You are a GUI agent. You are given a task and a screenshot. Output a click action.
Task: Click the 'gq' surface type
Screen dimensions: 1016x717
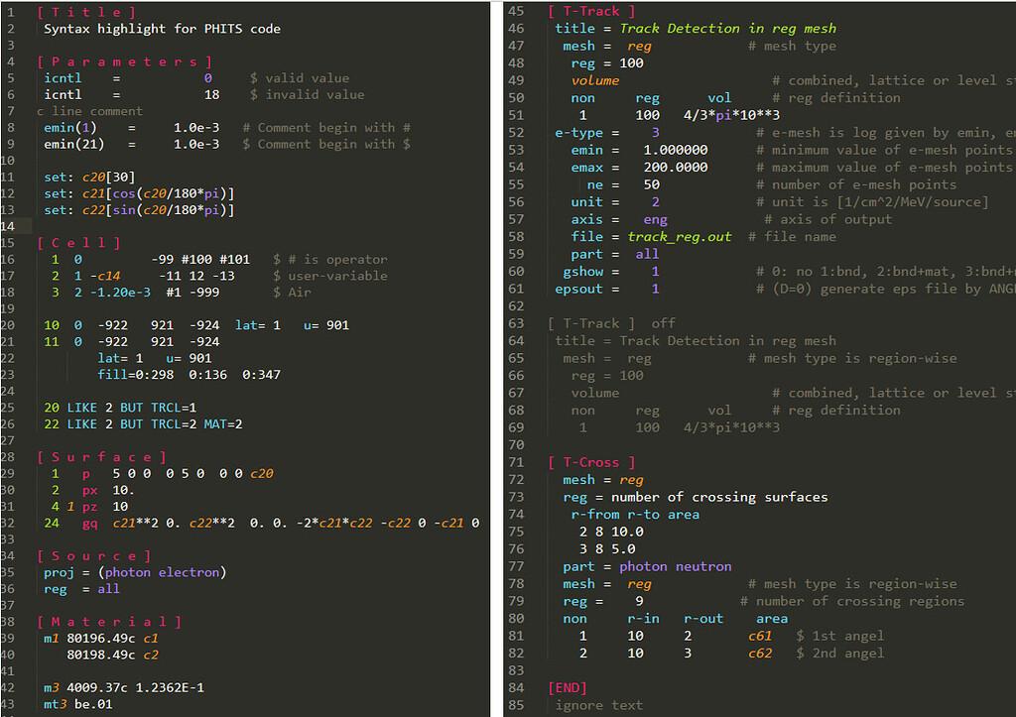tap(89, 524)
